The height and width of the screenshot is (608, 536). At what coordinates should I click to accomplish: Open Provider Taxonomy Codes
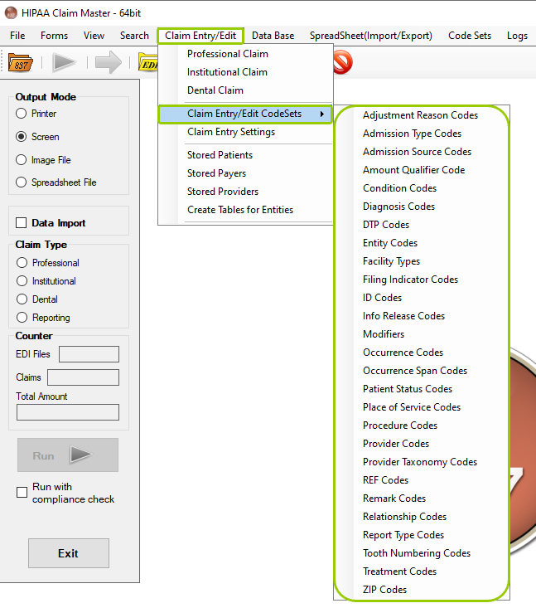[420, 462]
